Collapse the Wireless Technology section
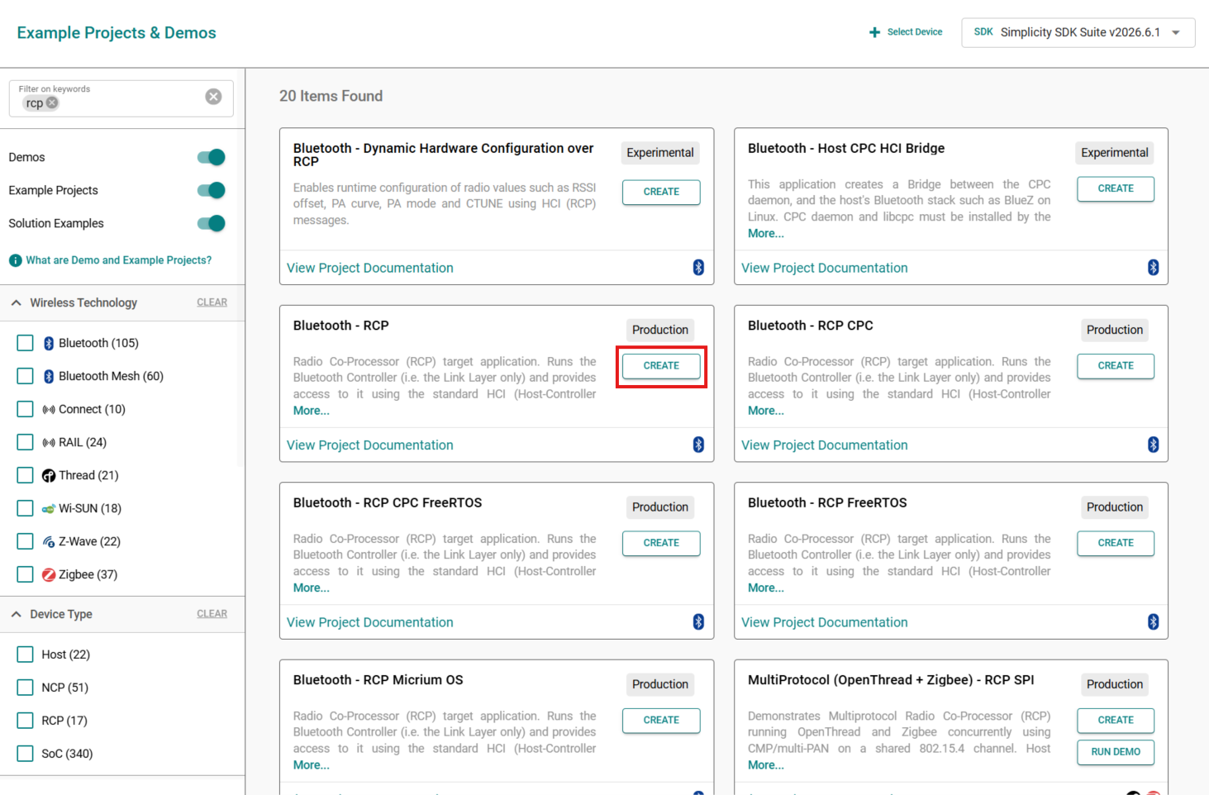 [17, 302]
